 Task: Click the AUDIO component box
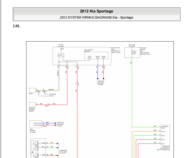(32, 90)
